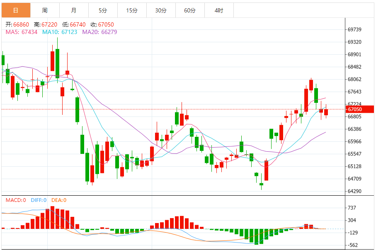Click the 64290 price axis label
This screenshot has width=376, height=250.
354,191
